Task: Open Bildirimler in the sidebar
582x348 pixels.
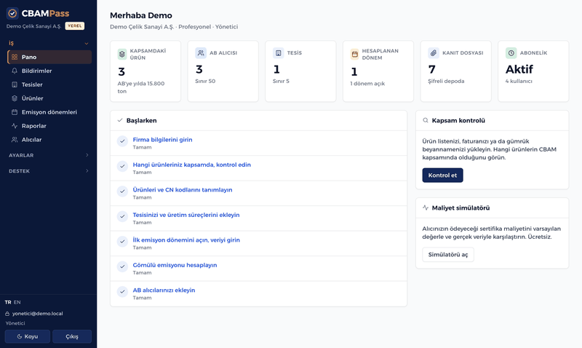Action: click(x=49, y=71)
